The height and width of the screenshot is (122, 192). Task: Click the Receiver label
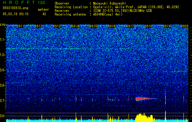62,11
